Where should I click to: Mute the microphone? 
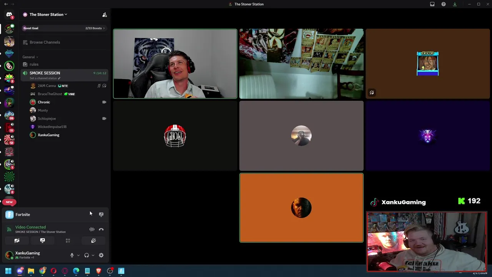coord(72,255)
